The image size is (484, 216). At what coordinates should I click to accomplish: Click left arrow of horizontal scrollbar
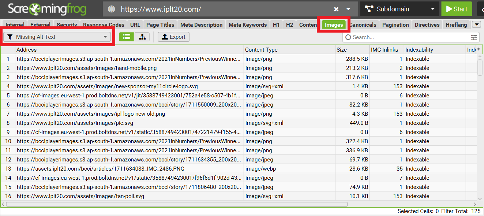[x=3, y=204]
